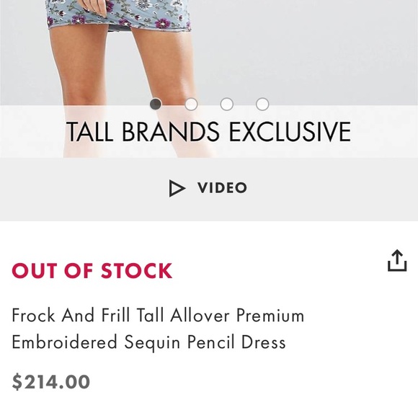This screenshot has height=418, width=418.
Task: Show the fourth product photo via last dot
Action: 262,104
